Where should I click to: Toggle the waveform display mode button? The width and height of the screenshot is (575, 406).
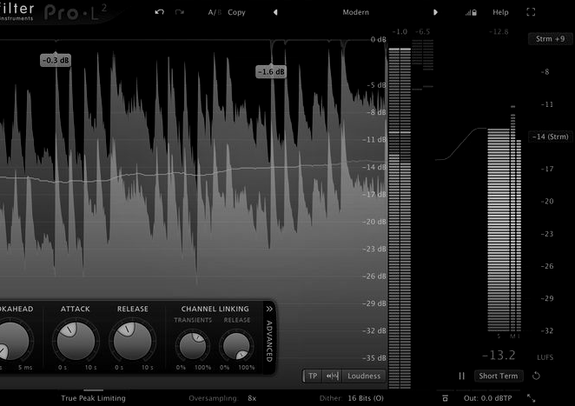tap(331, 376)
